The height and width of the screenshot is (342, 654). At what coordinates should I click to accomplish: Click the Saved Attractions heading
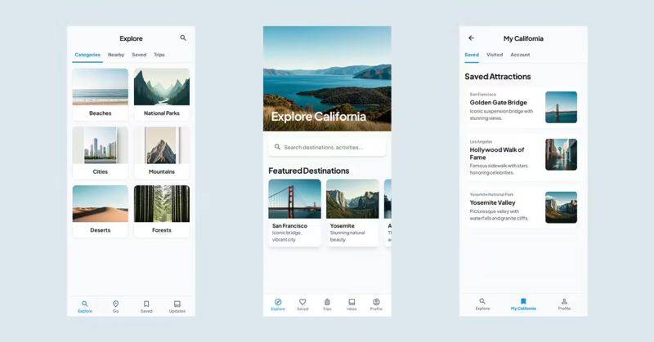tap(498, 77)
